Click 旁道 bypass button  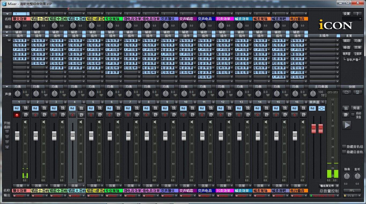356,108
